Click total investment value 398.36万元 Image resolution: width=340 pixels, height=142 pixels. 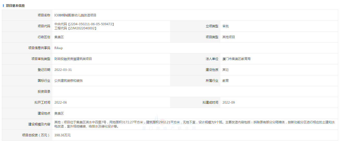point(63,135)
